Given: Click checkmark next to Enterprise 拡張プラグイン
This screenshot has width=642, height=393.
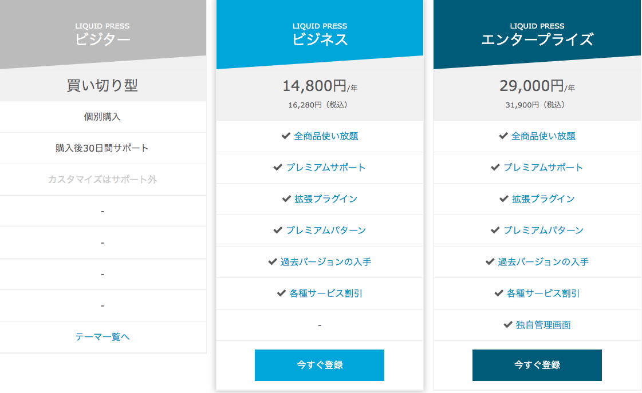Looking at the screenshot, I should tap(504, 199).
